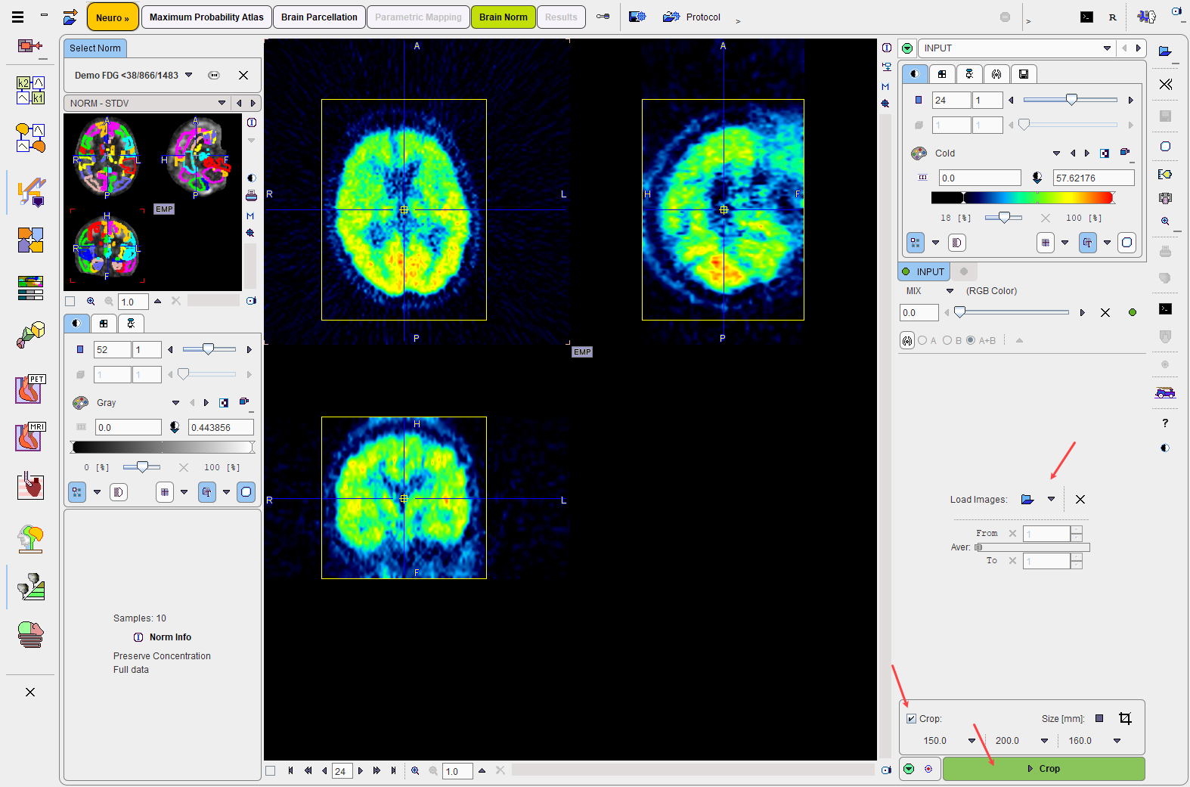This screenshot has width=1190, height=787.
Task: Open Norm Info
Action: coord(163,637)
